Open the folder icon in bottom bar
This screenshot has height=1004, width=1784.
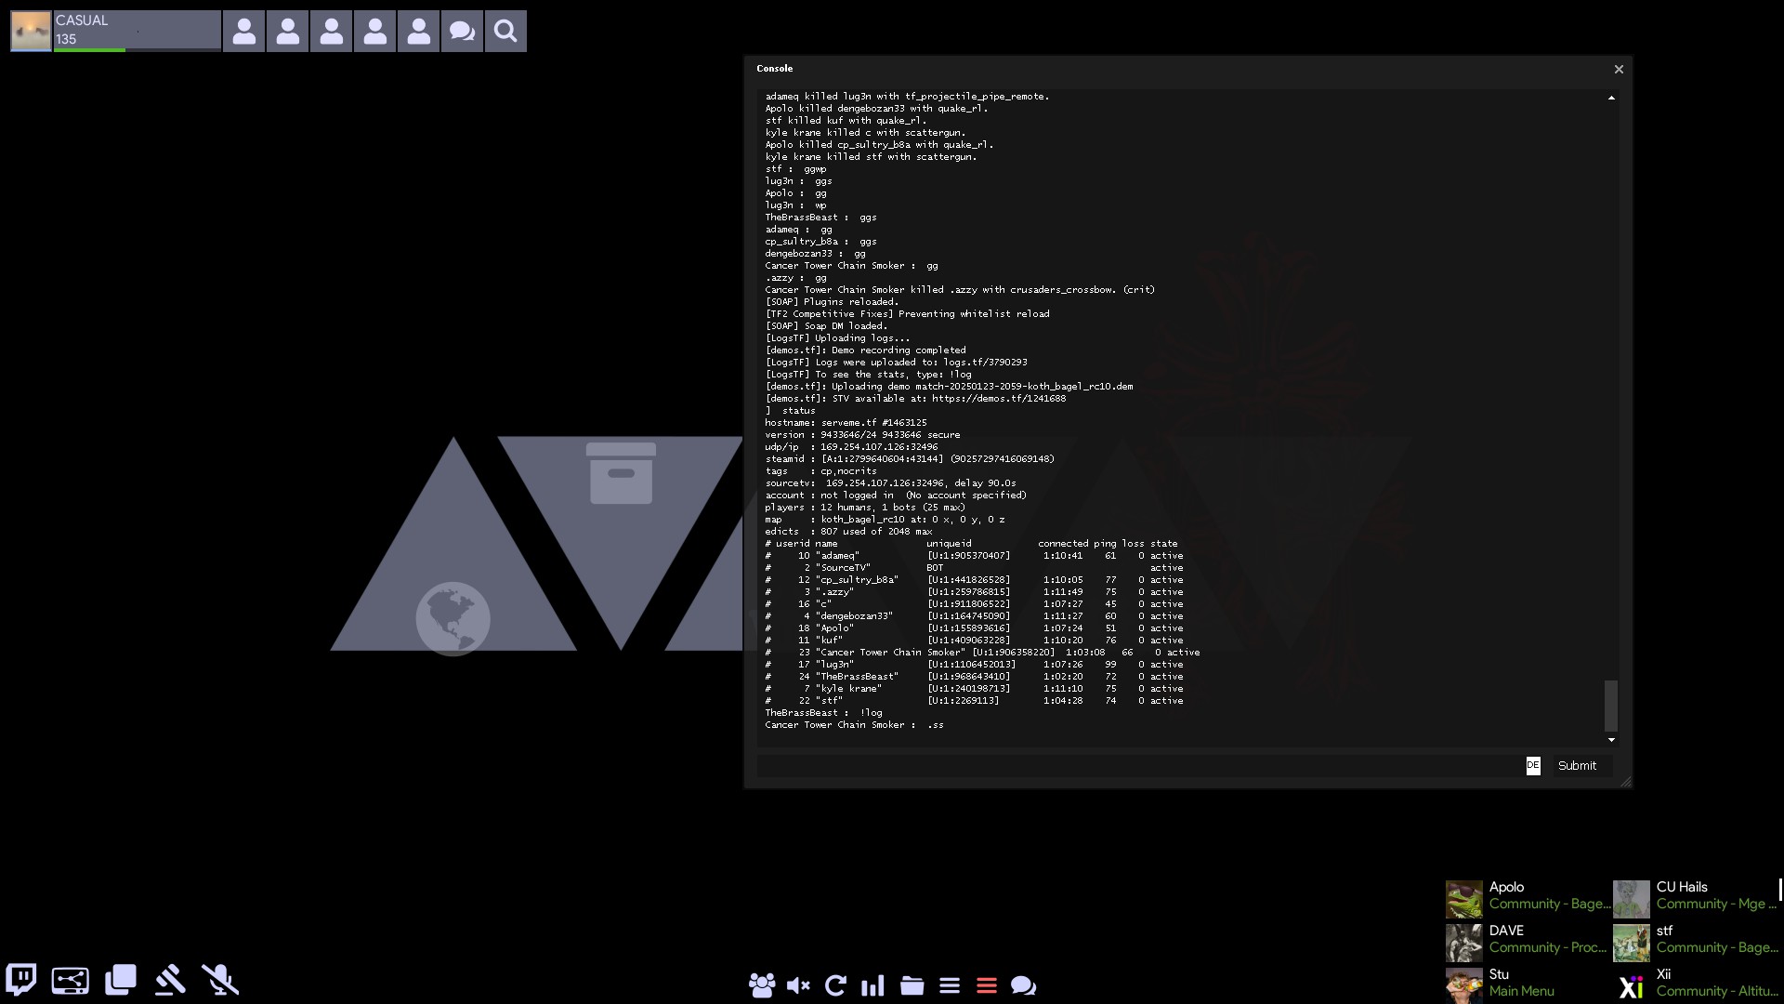pos(912,985)
